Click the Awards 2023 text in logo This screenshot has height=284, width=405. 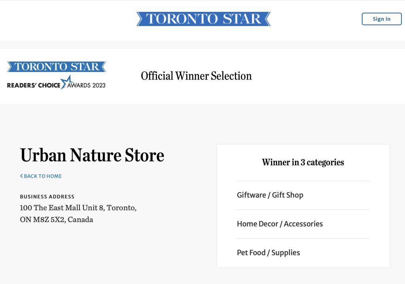pos(86,85)
